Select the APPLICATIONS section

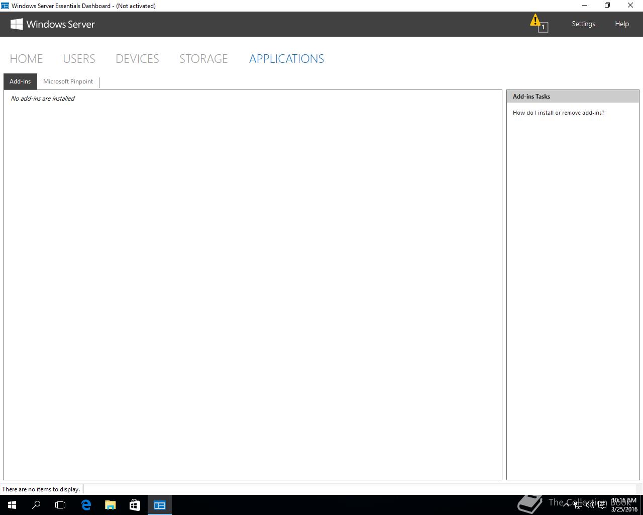[286, 59]
